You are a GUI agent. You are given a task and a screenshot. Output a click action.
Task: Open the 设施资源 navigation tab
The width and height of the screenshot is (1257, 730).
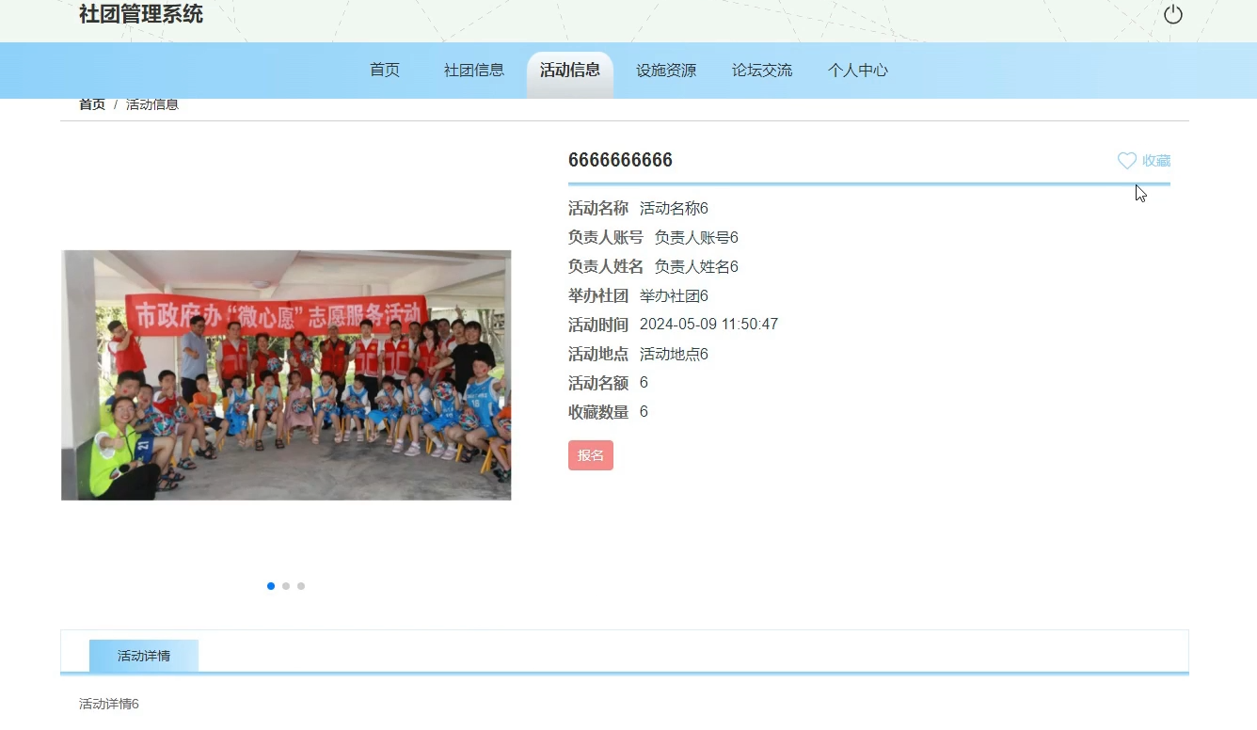point(666,70)
